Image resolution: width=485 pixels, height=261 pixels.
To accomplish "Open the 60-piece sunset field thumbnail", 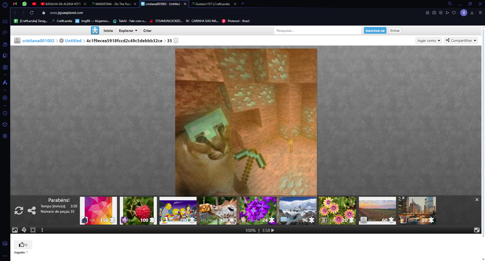I will coord(377,210).
